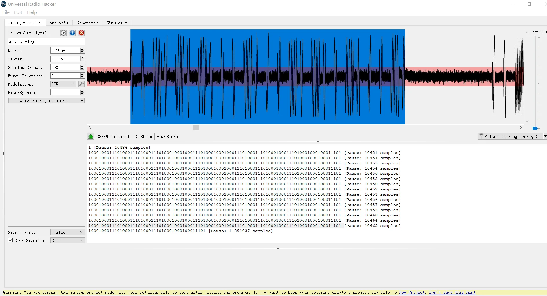Screen dimensions: 547x296
Task: Adjust the Error Tolerance spin arrows
Action: 82,76
